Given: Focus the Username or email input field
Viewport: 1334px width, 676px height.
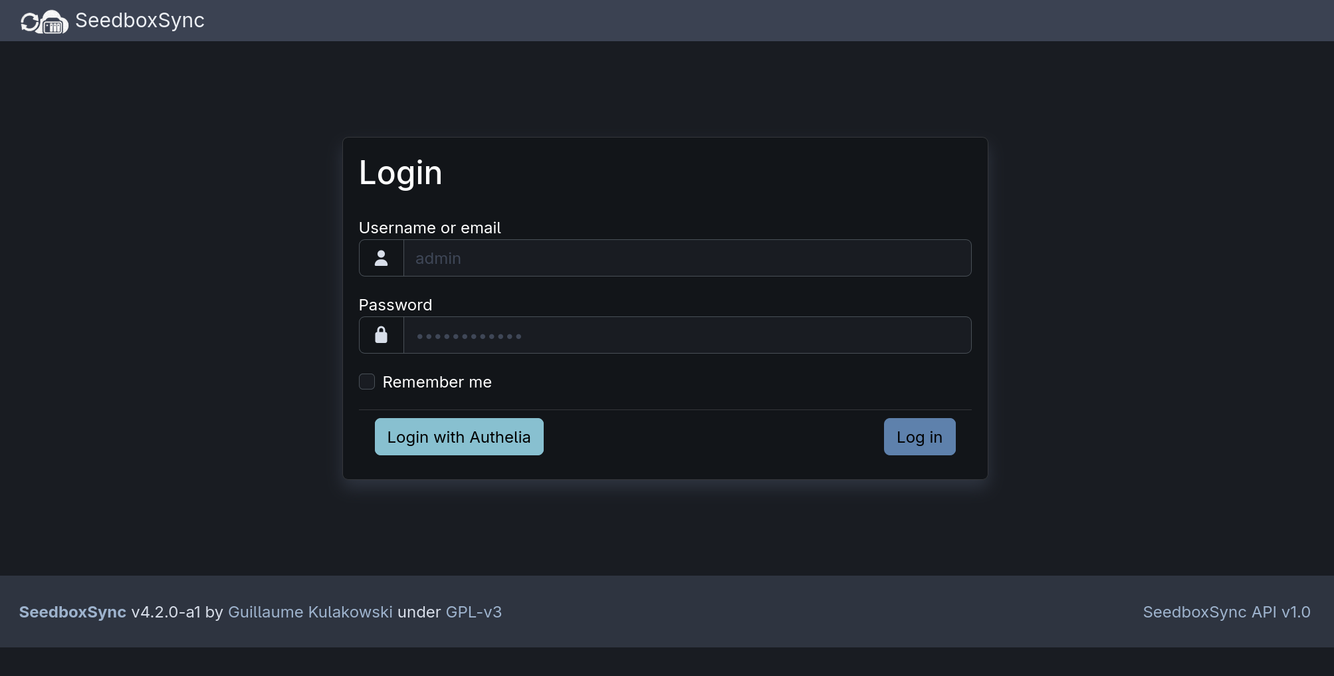Looking at the screenshot, I should (x=687, y=258).
